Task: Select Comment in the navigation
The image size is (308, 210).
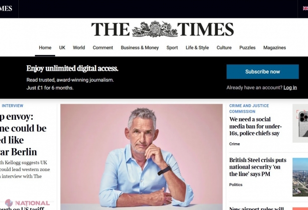Action: click(x=103, y=48)
